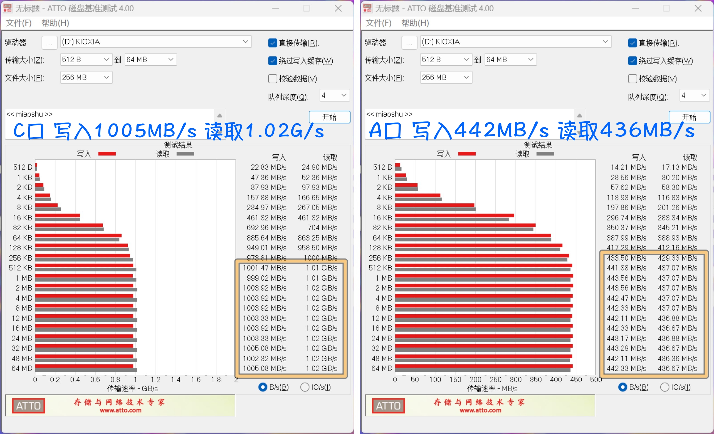Select IO/s(I) radio button in right window
The height and width of the screenshot is (434, 714).
click(665, 387)
